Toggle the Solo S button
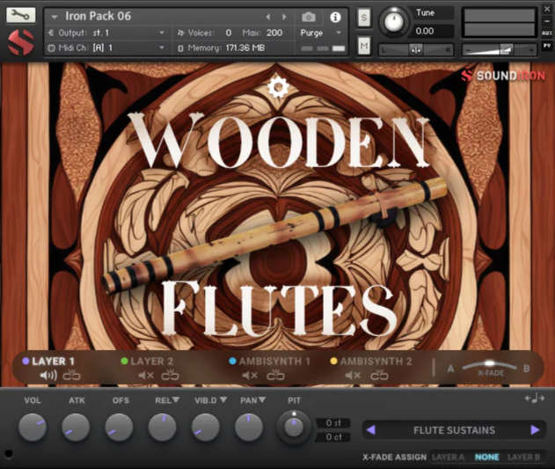This screenshot has height=469, width=555. [x=364, y=18]
